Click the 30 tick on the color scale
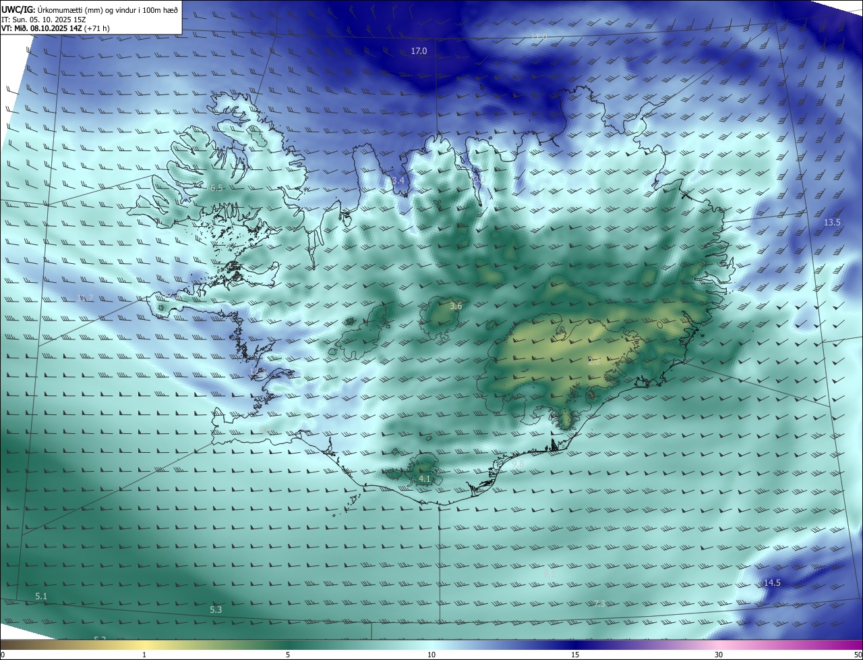Image resolution: width=863 pixels, height=660 pixels. [x=719, y=655]
